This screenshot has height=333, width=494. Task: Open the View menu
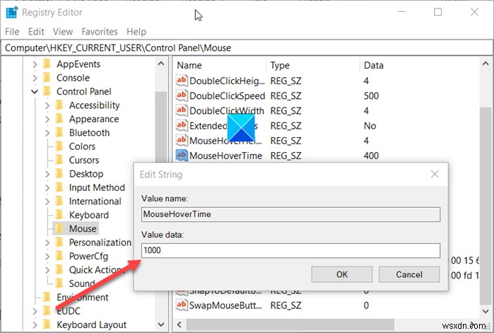[63, 32]
